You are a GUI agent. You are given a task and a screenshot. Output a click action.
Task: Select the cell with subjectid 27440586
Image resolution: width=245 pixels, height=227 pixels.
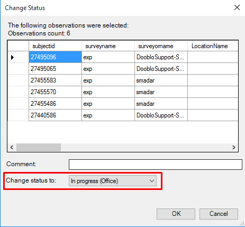55,115
